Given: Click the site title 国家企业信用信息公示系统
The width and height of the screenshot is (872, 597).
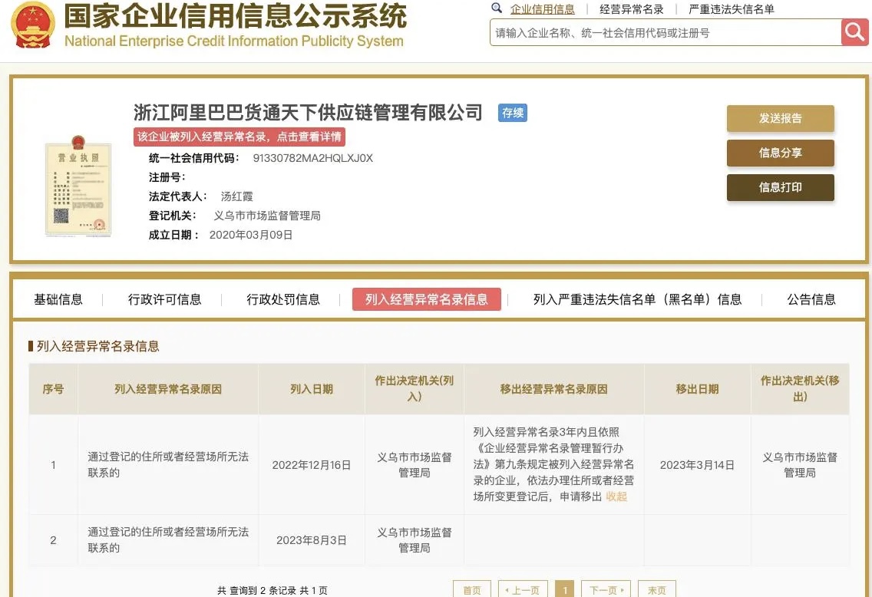Looking at the screenshot, I should pyautogui.click(x=235, y=15).
